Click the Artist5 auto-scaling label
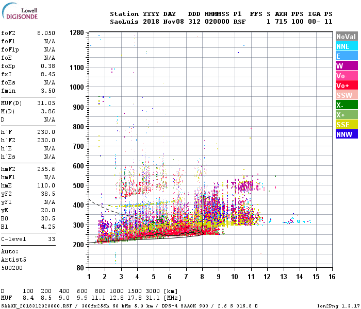 (13, 260)
